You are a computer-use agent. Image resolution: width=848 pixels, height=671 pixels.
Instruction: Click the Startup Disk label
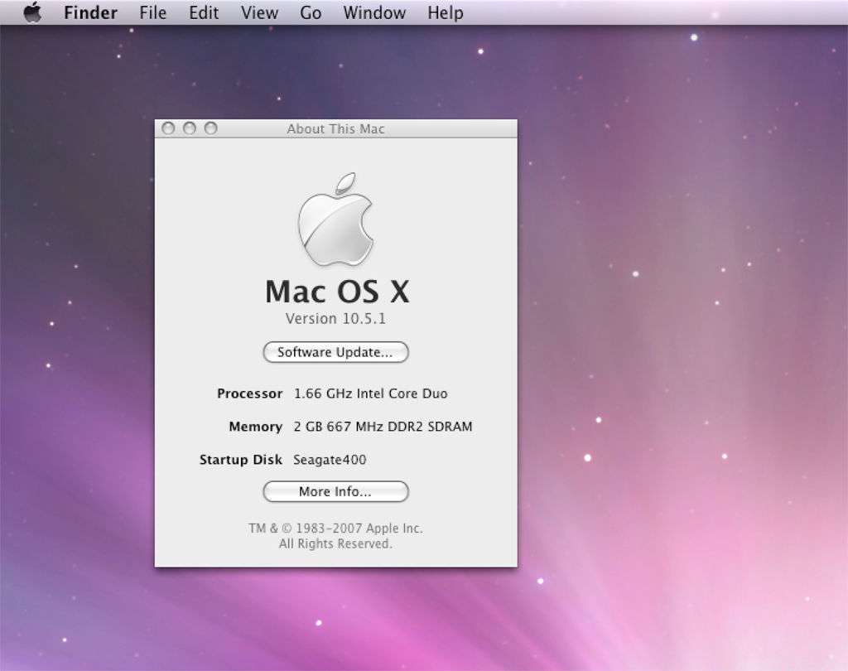click(x=241, y=460)
